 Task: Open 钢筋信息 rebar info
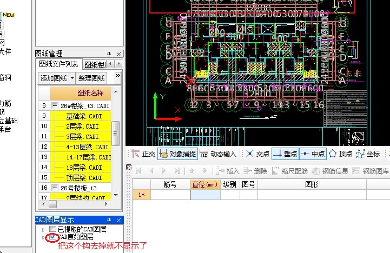click(330, 171)
